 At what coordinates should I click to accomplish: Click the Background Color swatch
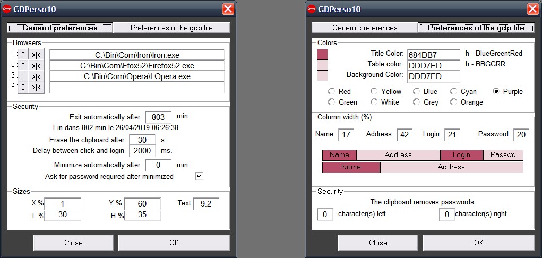coord(323,76)
